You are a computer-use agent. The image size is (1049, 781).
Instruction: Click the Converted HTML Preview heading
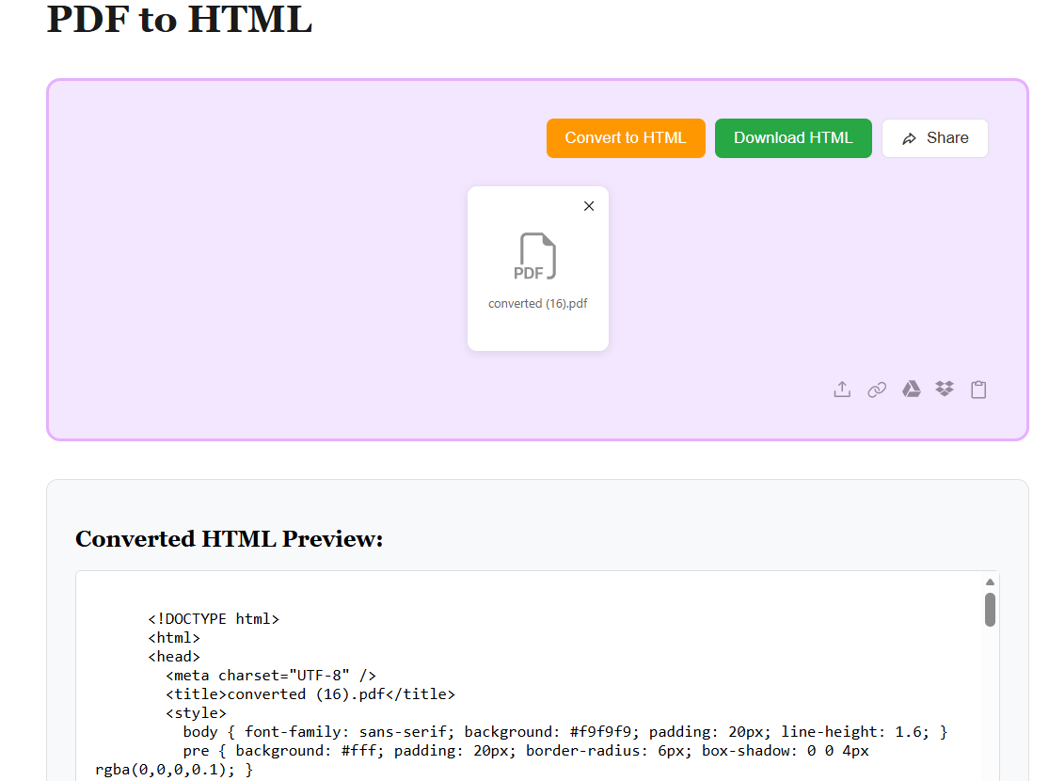click(x=229, y=539)
